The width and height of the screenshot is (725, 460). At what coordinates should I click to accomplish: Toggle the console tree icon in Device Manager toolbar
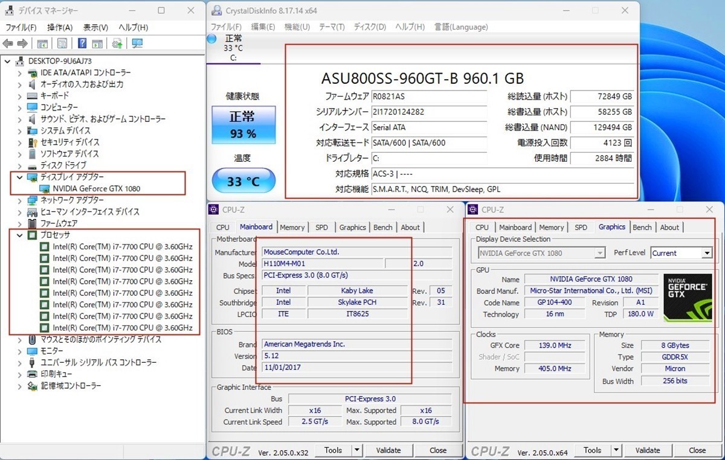tap(42, 43)
